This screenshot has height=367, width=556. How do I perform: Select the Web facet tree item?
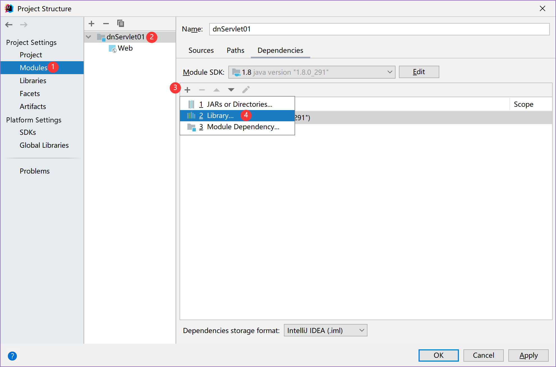(x=125, y=48)
